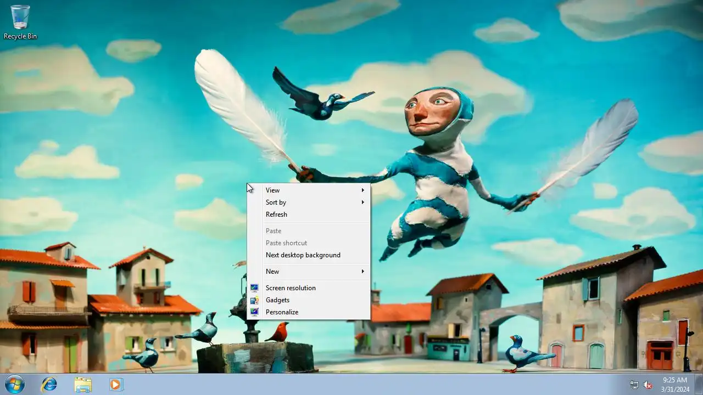Choose Screen resolution from context menu

pyautogui.click(x=309, y=288)
